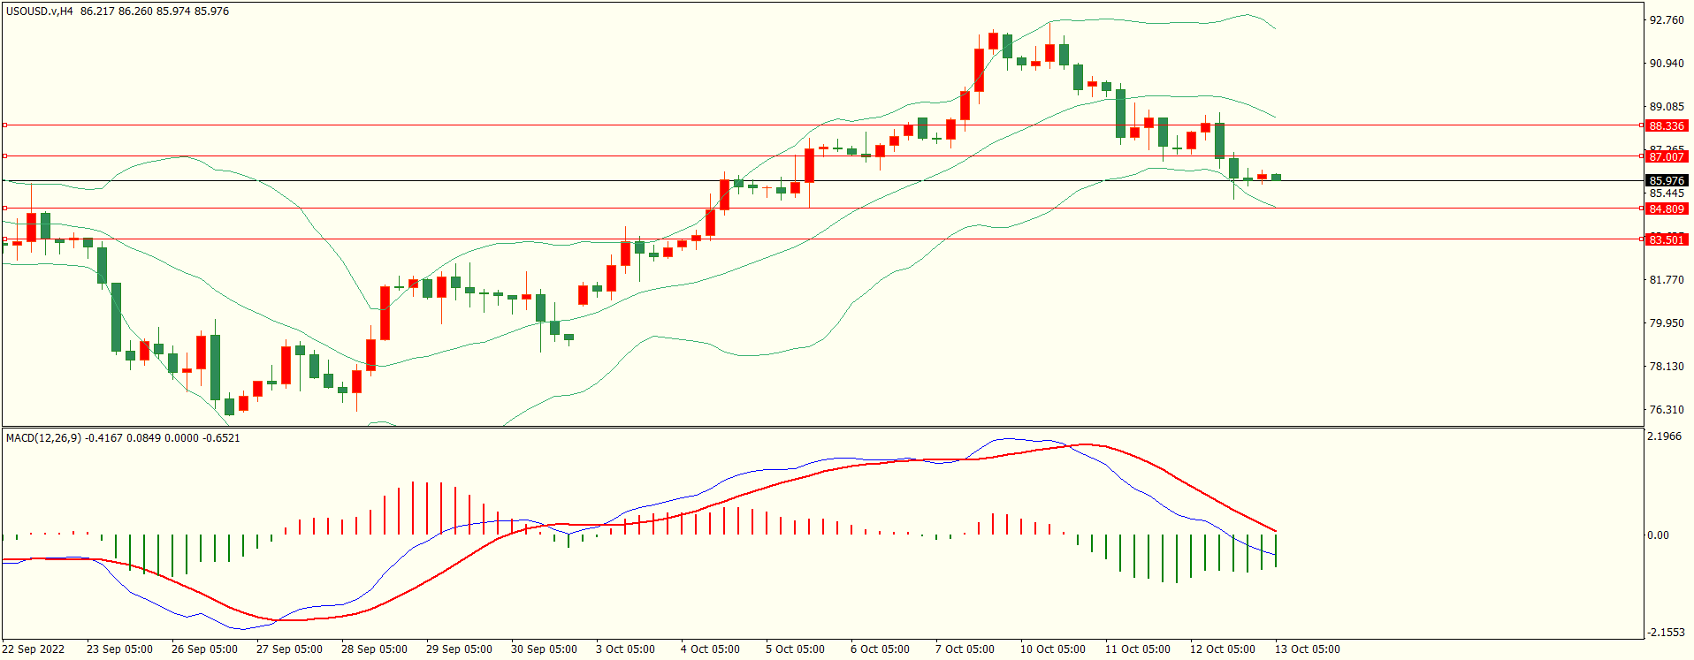Viewport: 1694px width, 660px height.
Task: Click the 92.760 price axis value
Action: point(1667,19)
